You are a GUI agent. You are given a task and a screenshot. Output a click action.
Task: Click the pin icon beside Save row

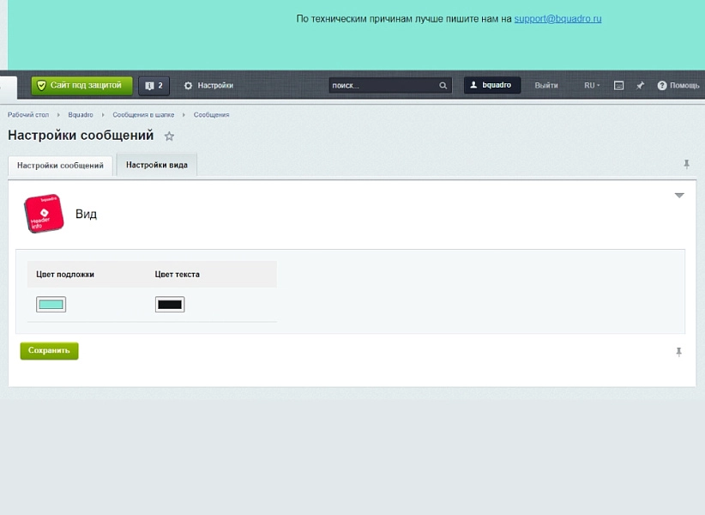click(x=679, y=352)
